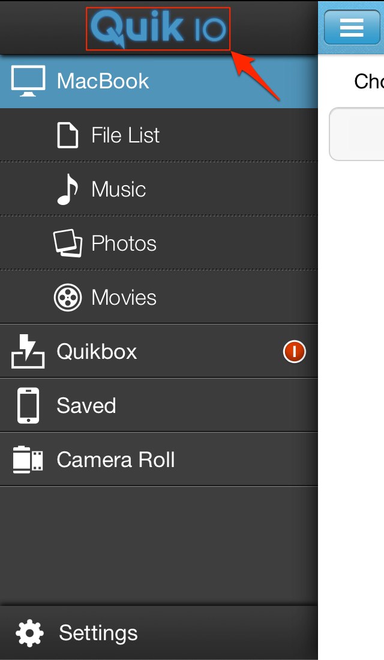Click the Camera Roll film icon

(28, 460)
